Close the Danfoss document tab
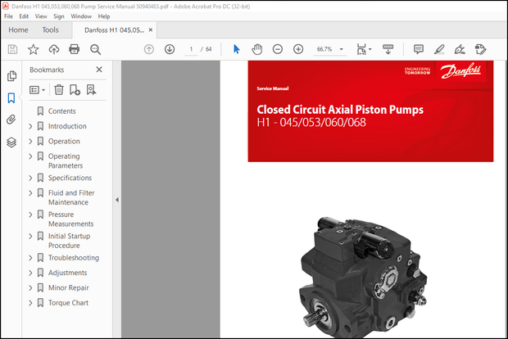This screenshot has height=339, width=508. [151, 29]
